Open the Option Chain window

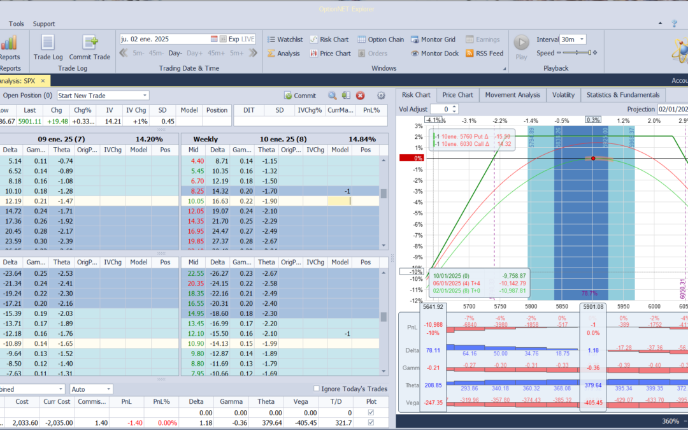click(x=380, y=39)
